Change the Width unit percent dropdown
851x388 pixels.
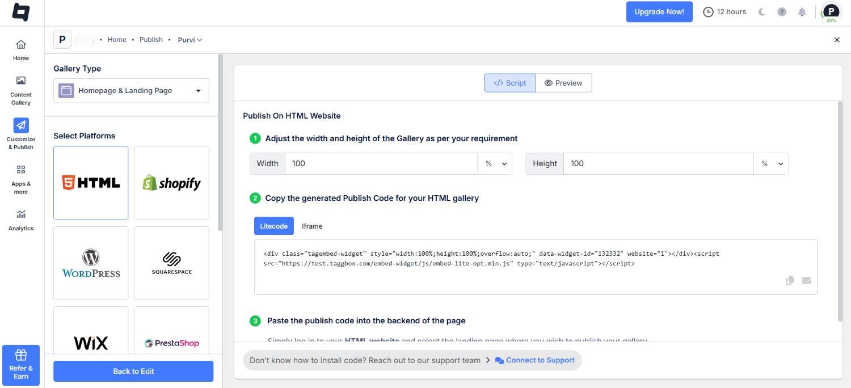494,163
